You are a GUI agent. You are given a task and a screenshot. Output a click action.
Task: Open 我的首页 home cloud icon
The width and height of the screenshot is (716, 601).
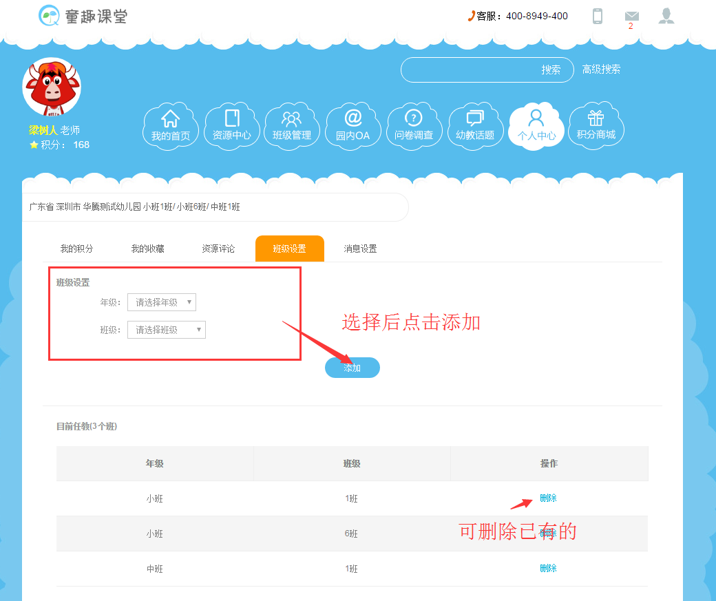[171, 126]
